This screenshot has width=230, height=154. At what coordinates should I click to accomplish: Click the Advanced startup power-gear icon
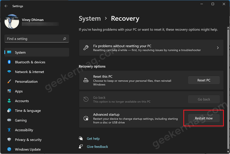coord(86,118)
